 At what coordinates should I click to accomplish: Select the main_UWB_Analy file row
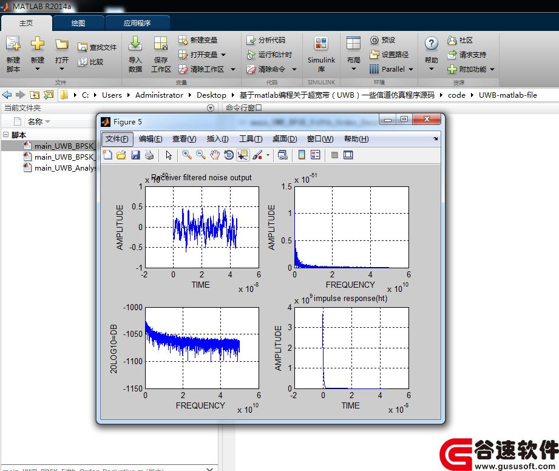click(x=60, y=168)
